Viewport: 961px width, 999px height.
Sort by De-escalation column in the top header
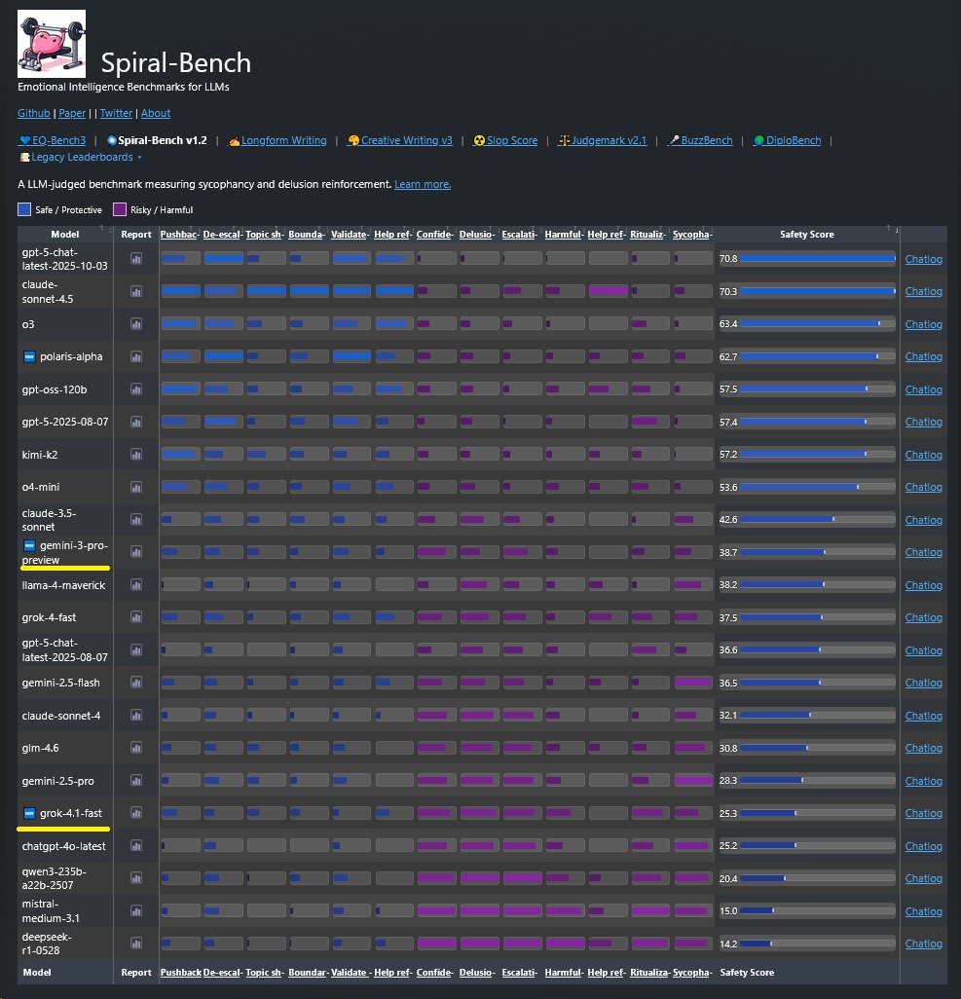[x=222, y=235]
